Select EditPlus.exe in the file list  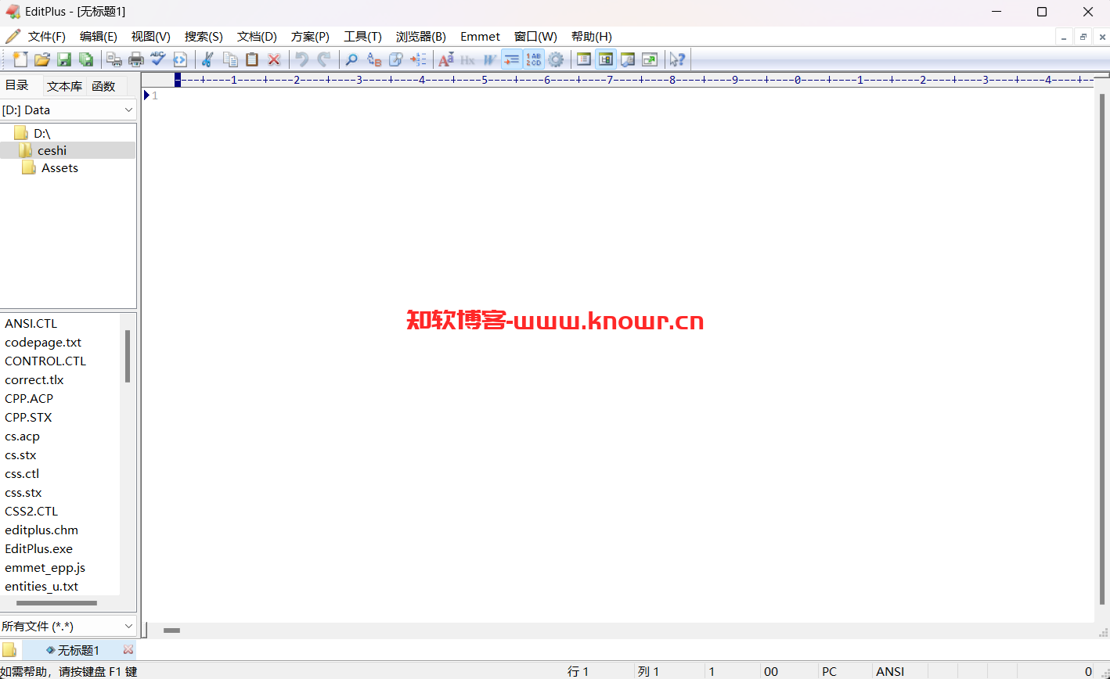pyautogui.click(x=38, y=549)
